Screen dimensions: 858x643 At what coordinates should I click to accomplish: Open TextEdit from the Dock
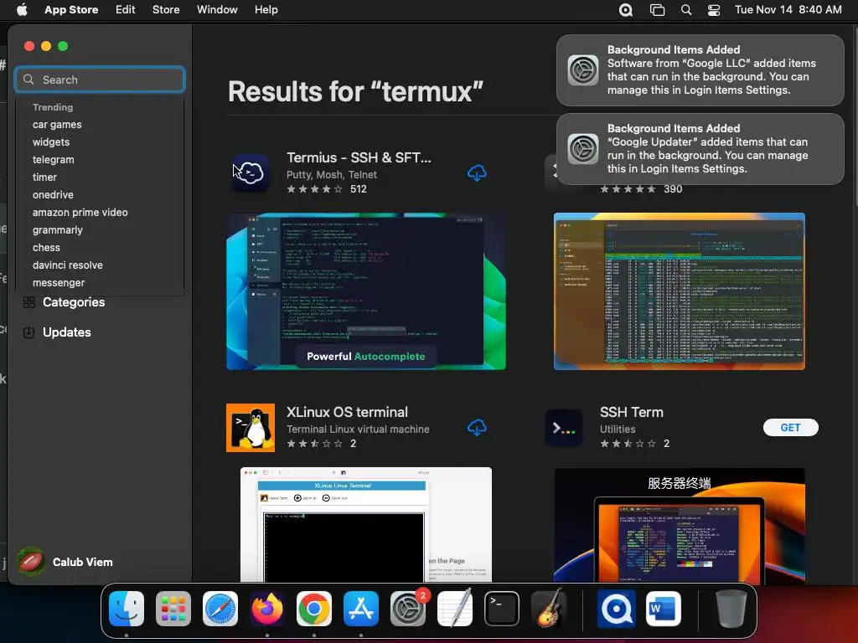click(455, 609)
